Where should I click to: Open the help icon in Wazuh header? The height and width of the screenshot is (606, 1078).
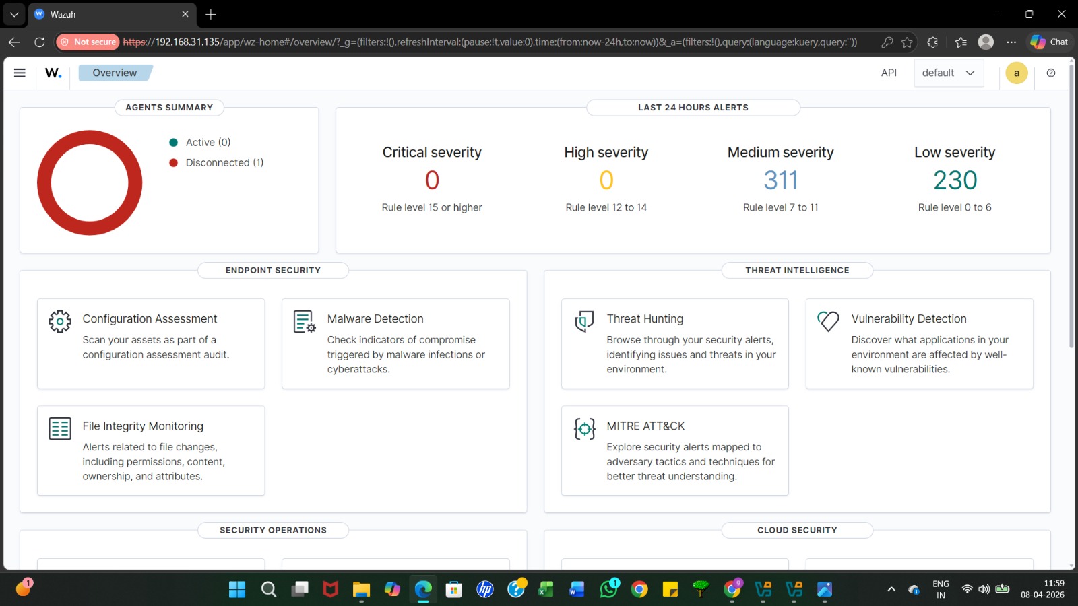click(1051, 73)
